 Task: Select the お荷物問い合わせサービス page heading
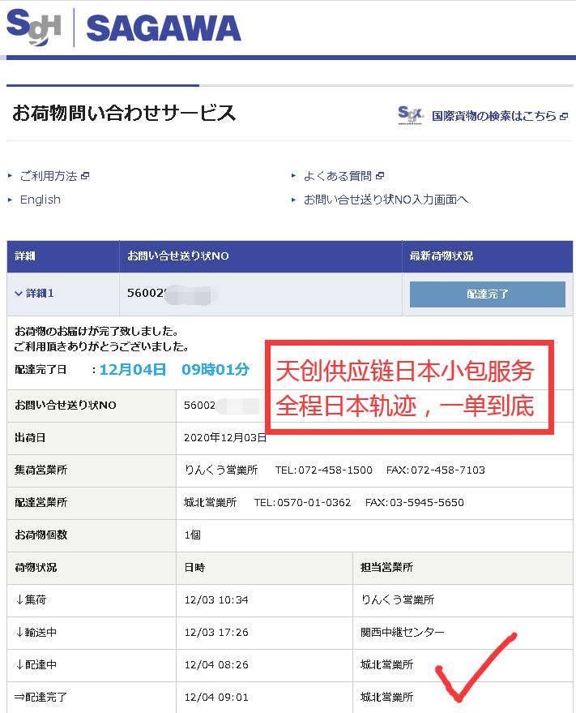coord(124,113)
